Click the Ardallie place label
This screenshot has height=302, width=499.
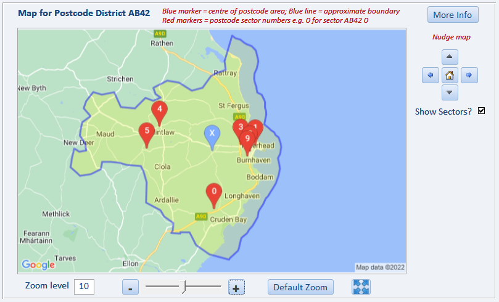(x=167, y=200)
